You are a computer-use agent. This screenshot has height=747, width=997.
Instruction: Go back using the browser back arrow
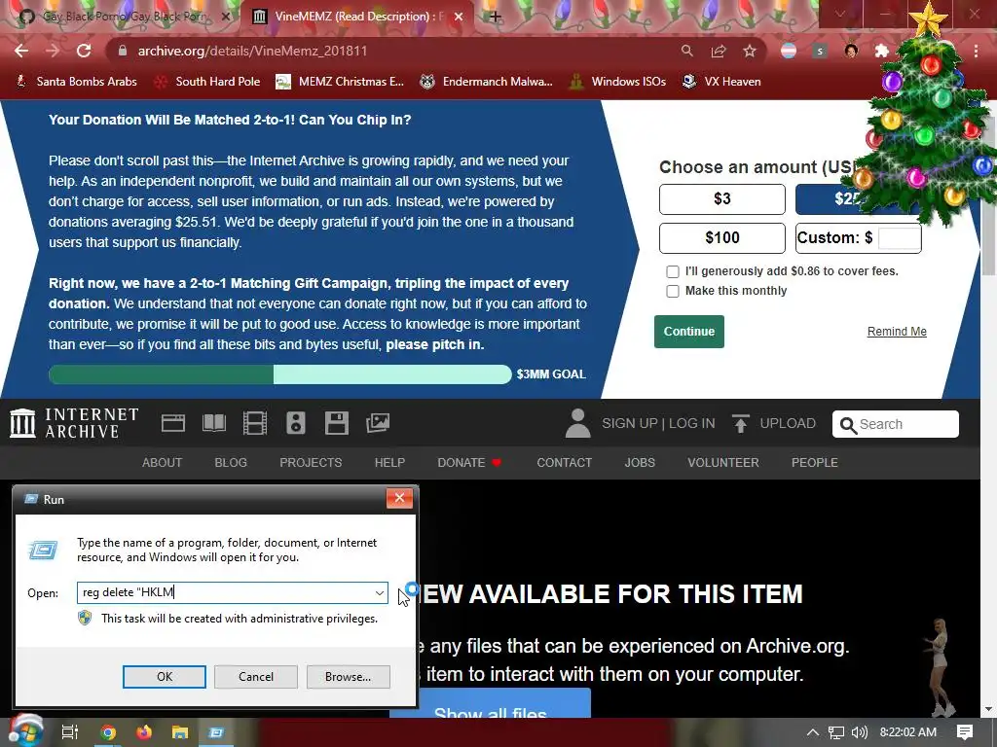[x=21, y=51]
